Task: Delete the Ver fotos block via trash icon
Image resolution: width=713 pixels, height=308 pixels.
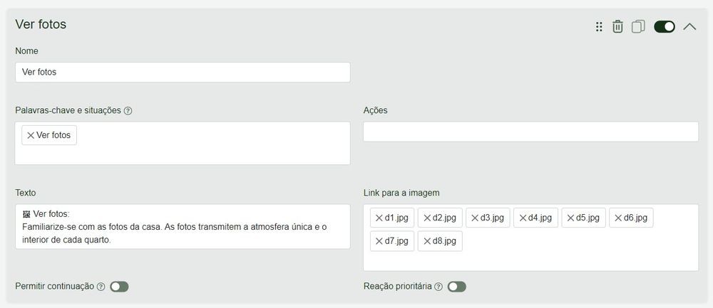Action: click(x=617, y=27)
